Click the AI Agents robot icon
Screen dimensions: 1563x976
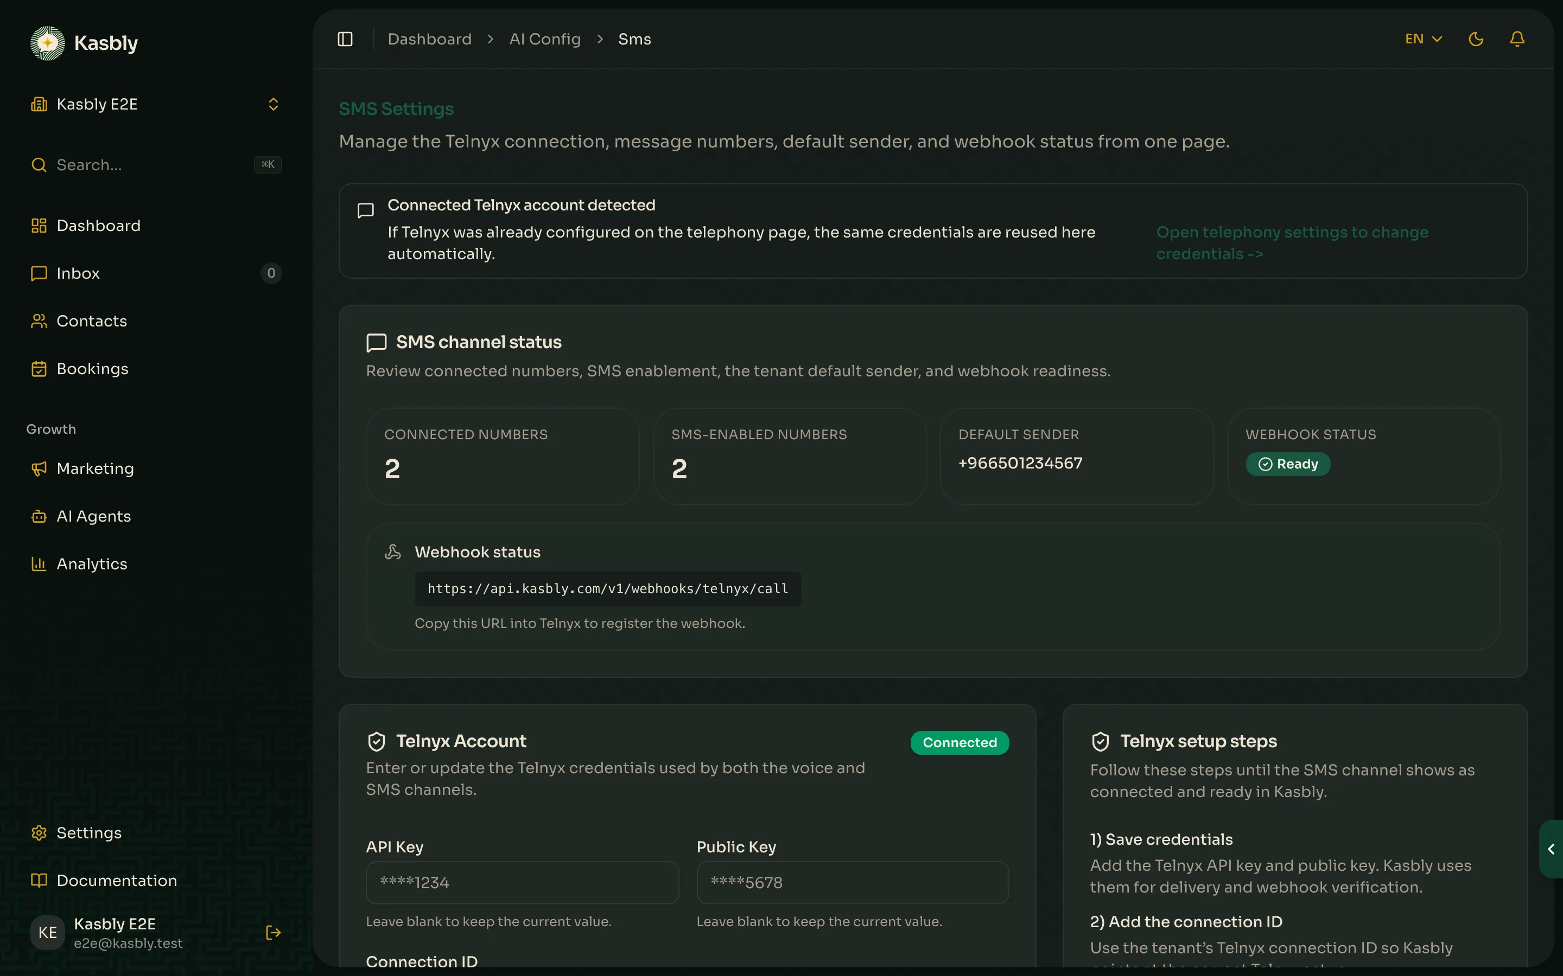pos(39,516)
